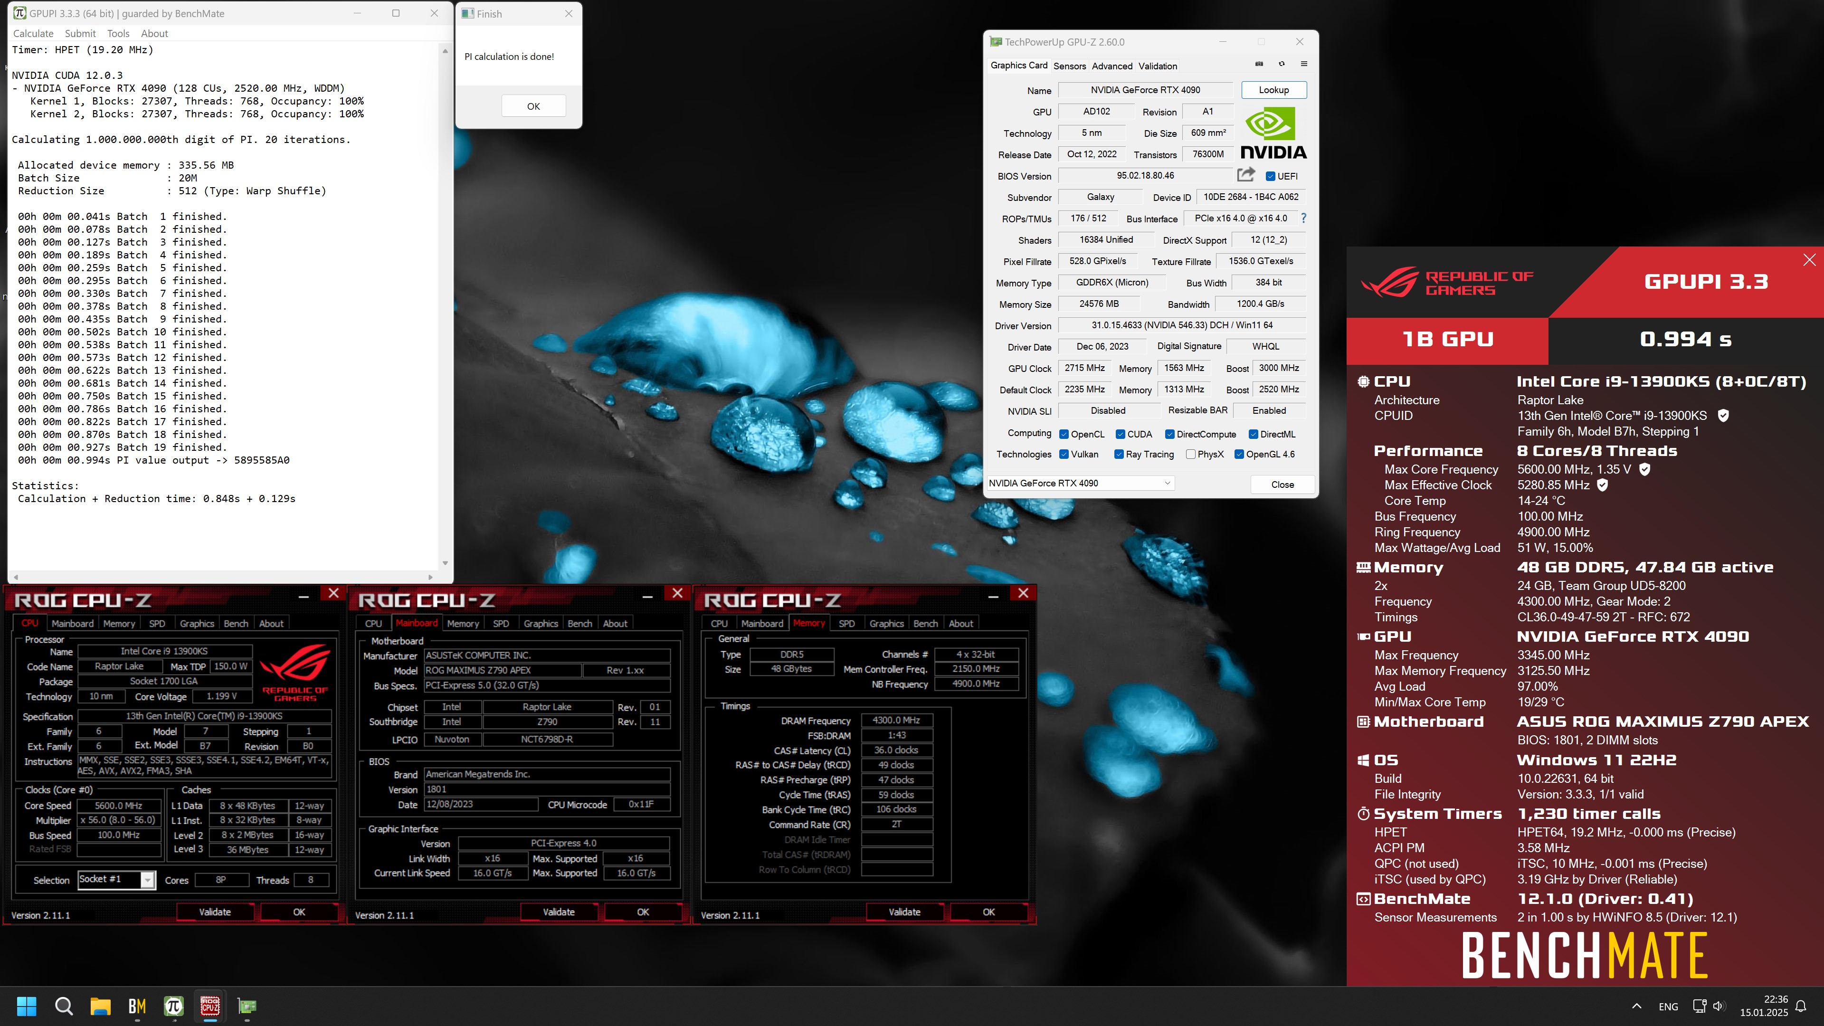The height and width of the screenshot is (1026, 1824).
Task: Click the Driver Version field in GPU-Z
Action: [x=1182, y=325]
